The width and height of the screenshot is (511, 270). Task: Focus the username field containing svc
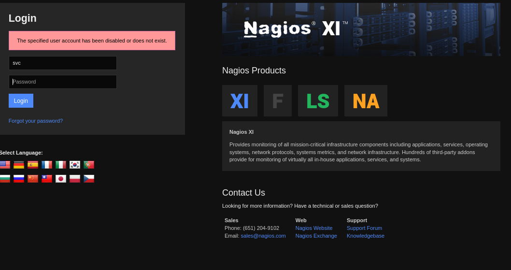point(63,63)
